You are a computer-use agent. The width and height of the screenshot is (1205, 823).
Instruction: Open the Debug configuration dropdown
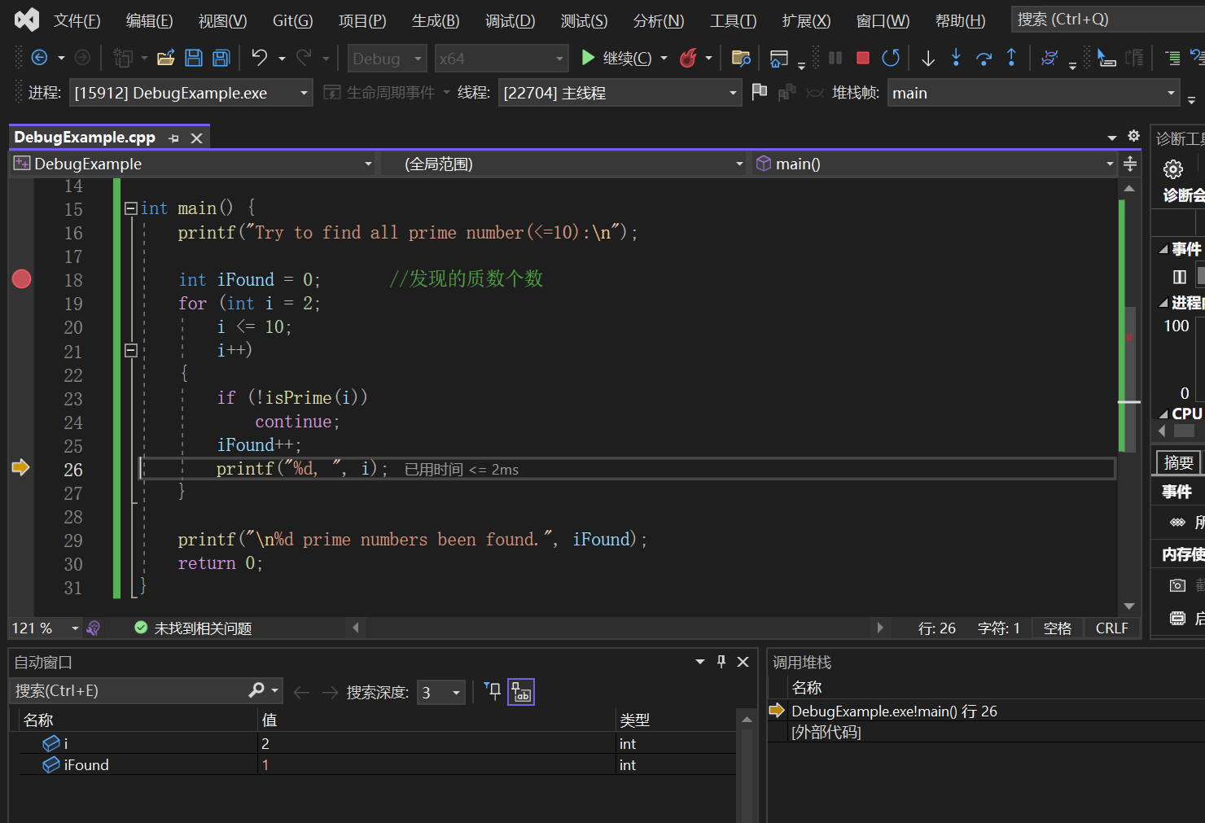tap(388, 59)
